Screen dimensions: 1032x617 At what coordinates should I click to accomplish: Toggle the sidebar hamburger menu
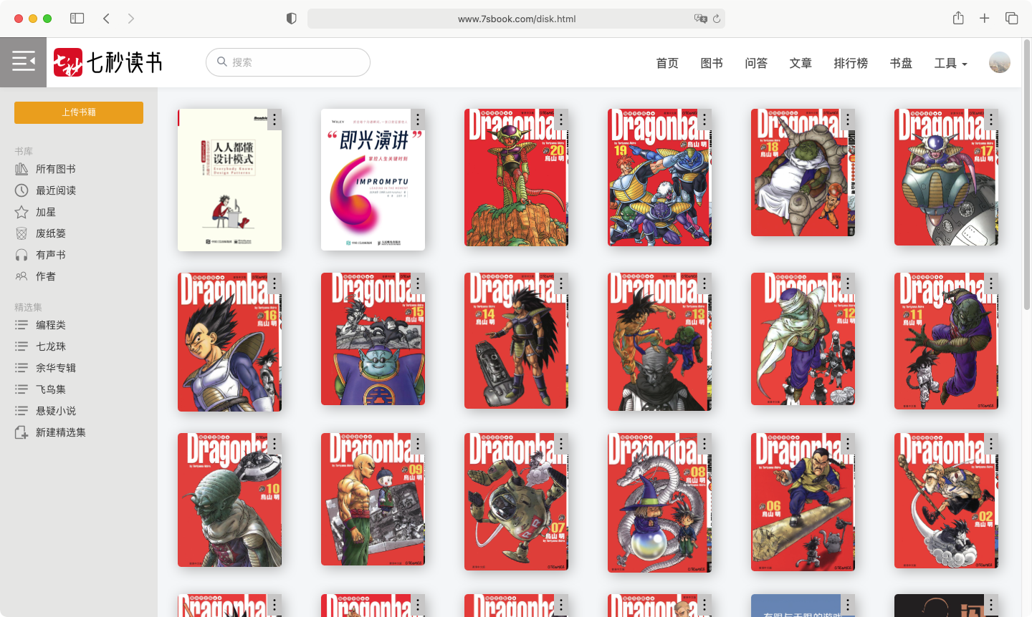(x=23, y=62)
